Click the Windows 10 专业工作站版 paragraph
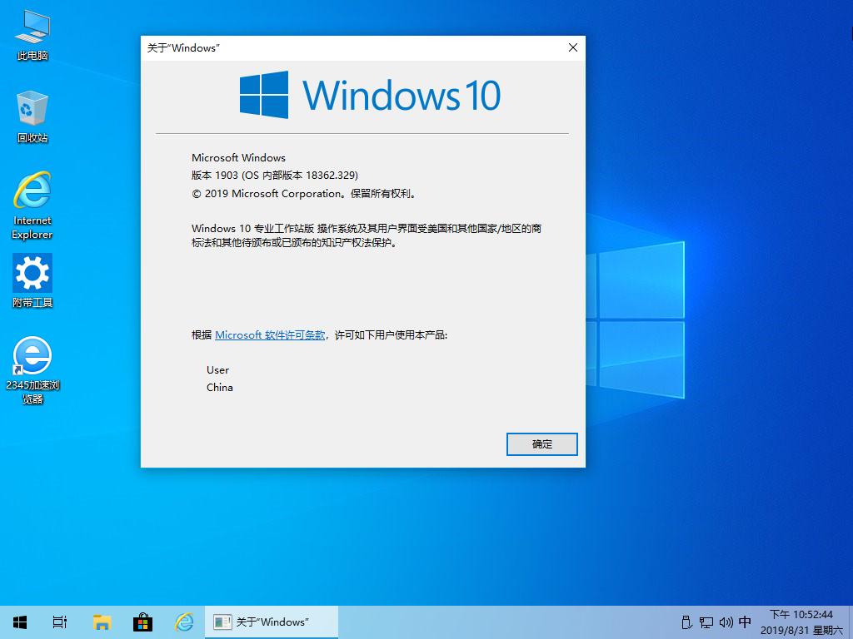Screen dimensions: 853x639 367,235
